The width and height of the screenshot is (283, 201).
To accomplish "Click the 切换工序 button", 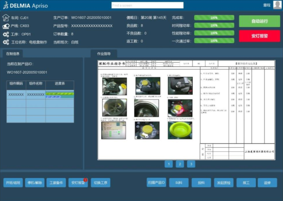I will [x=101, y=183].
